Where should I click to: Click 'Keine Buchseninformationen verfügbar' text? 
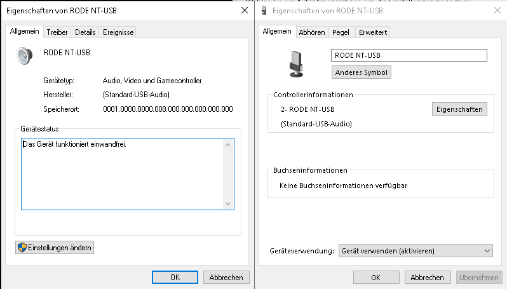343,185
